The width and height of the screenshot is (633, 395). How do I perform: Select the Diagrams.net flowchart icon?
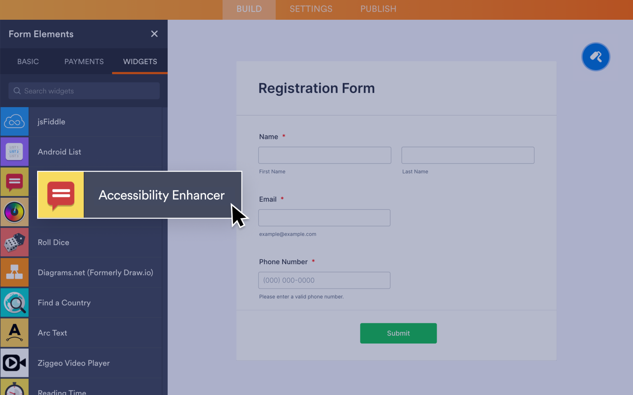click(15, 272)
